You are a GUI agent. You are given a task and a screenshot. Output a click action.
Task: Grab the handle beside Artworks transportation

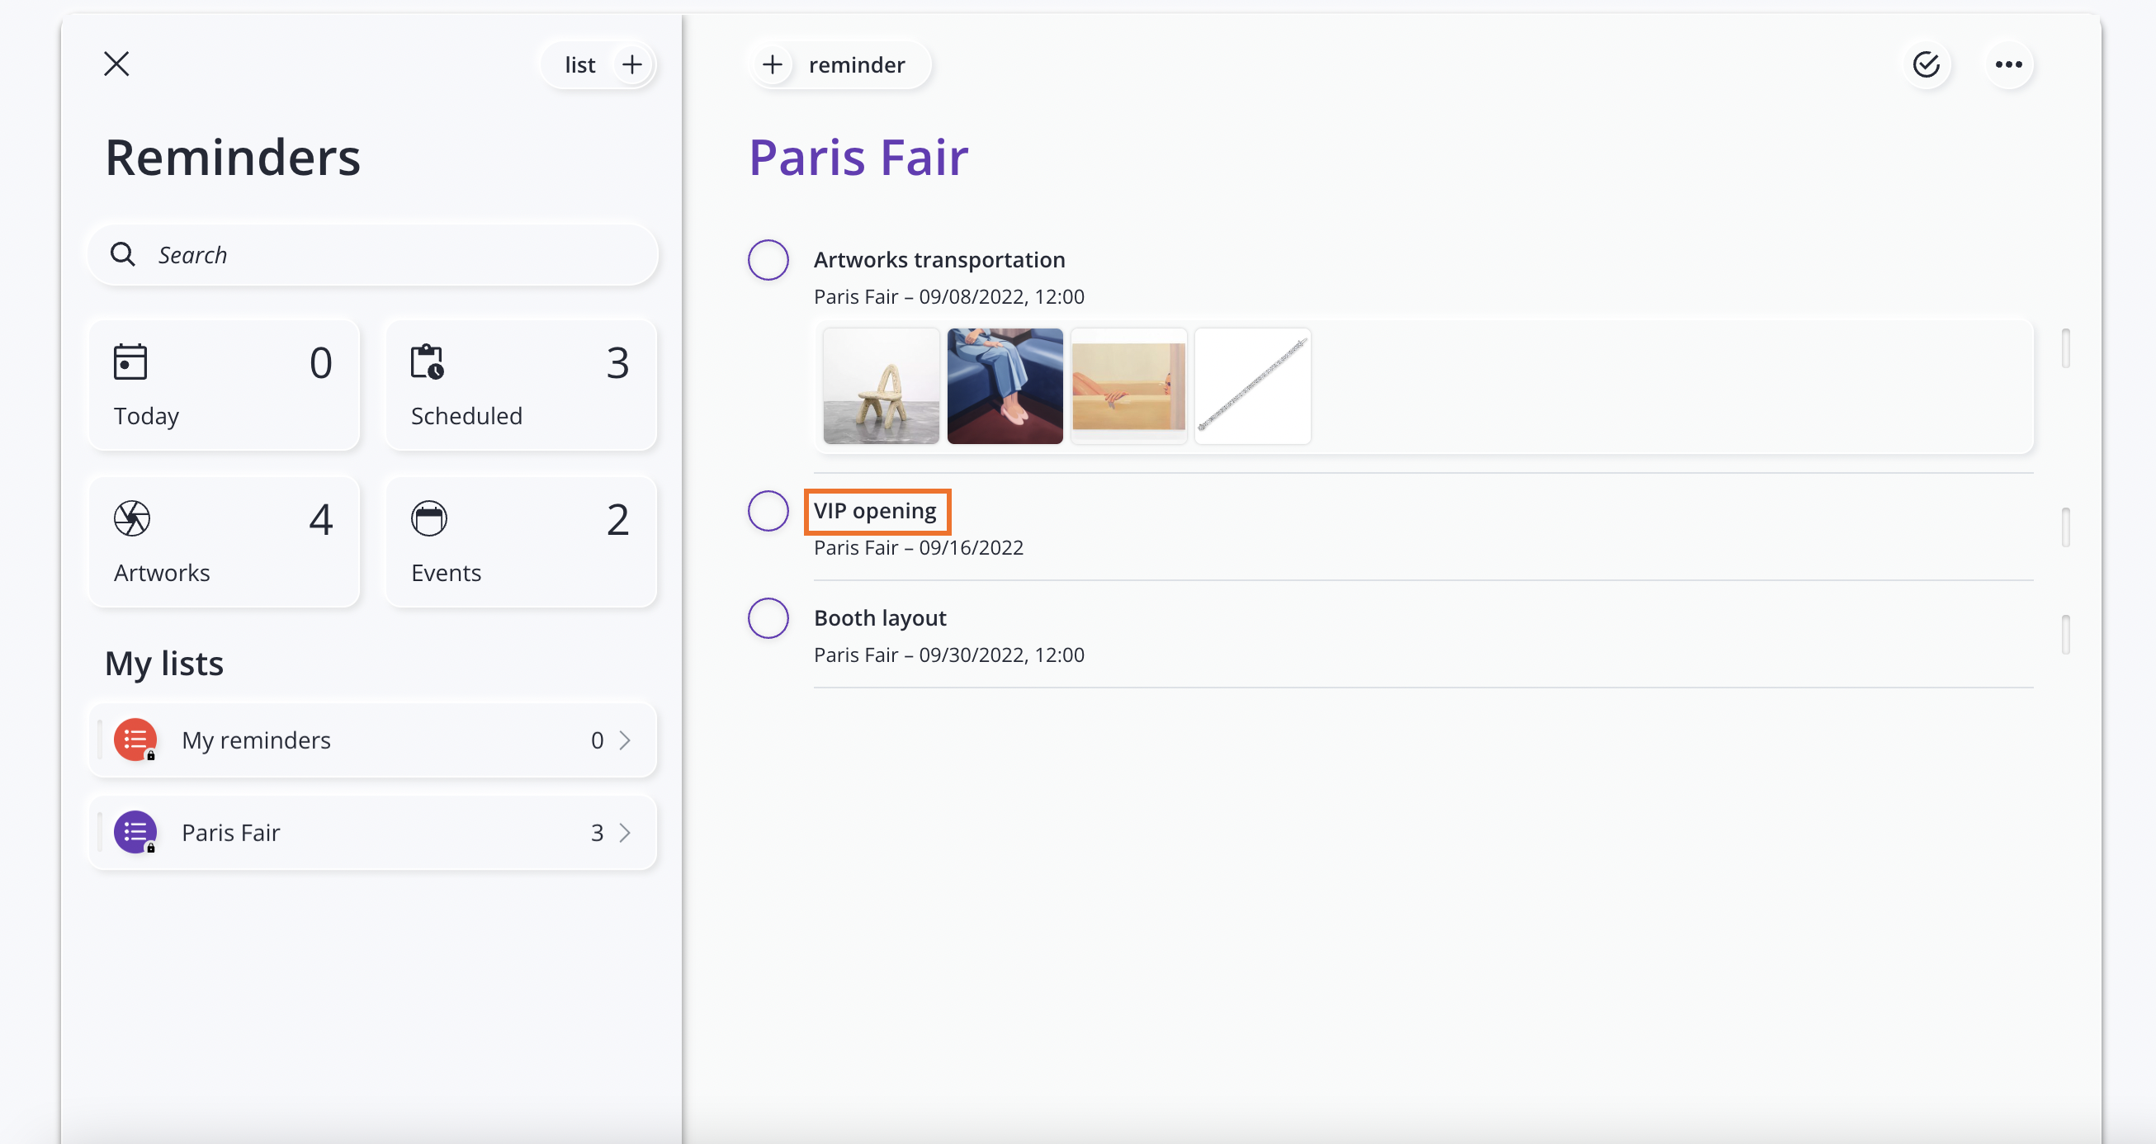click(2065, 348)
